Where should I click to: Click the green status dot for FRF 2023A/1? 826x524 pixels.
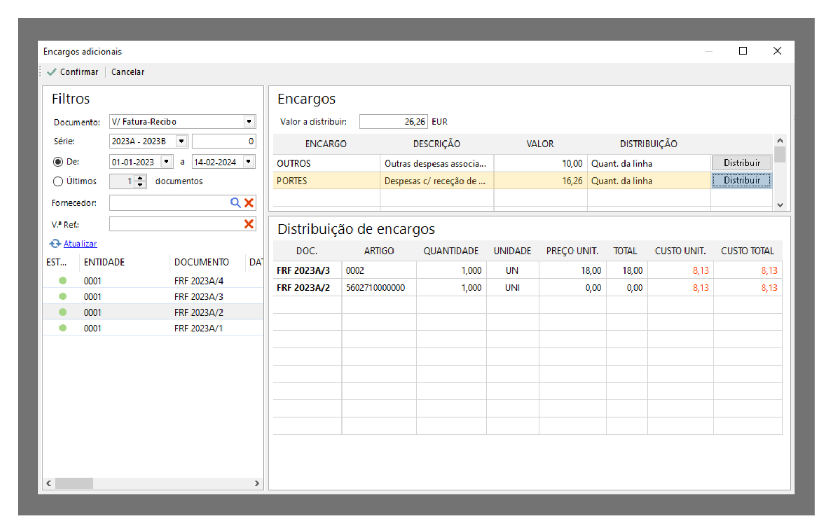(x=63, y=328)
